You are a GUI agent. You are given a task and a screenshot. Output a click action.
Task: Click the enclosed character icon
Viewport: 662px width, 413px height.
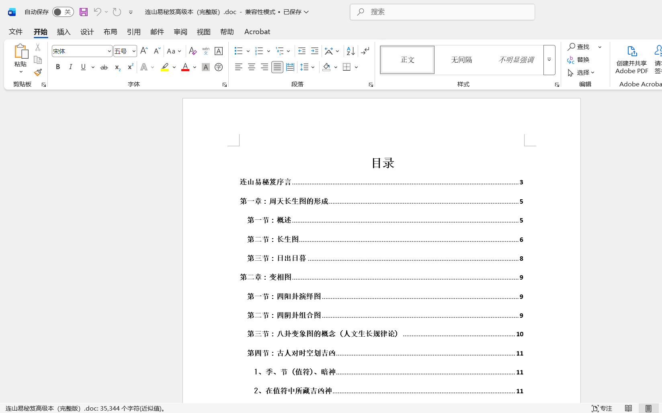click(219, 67)
